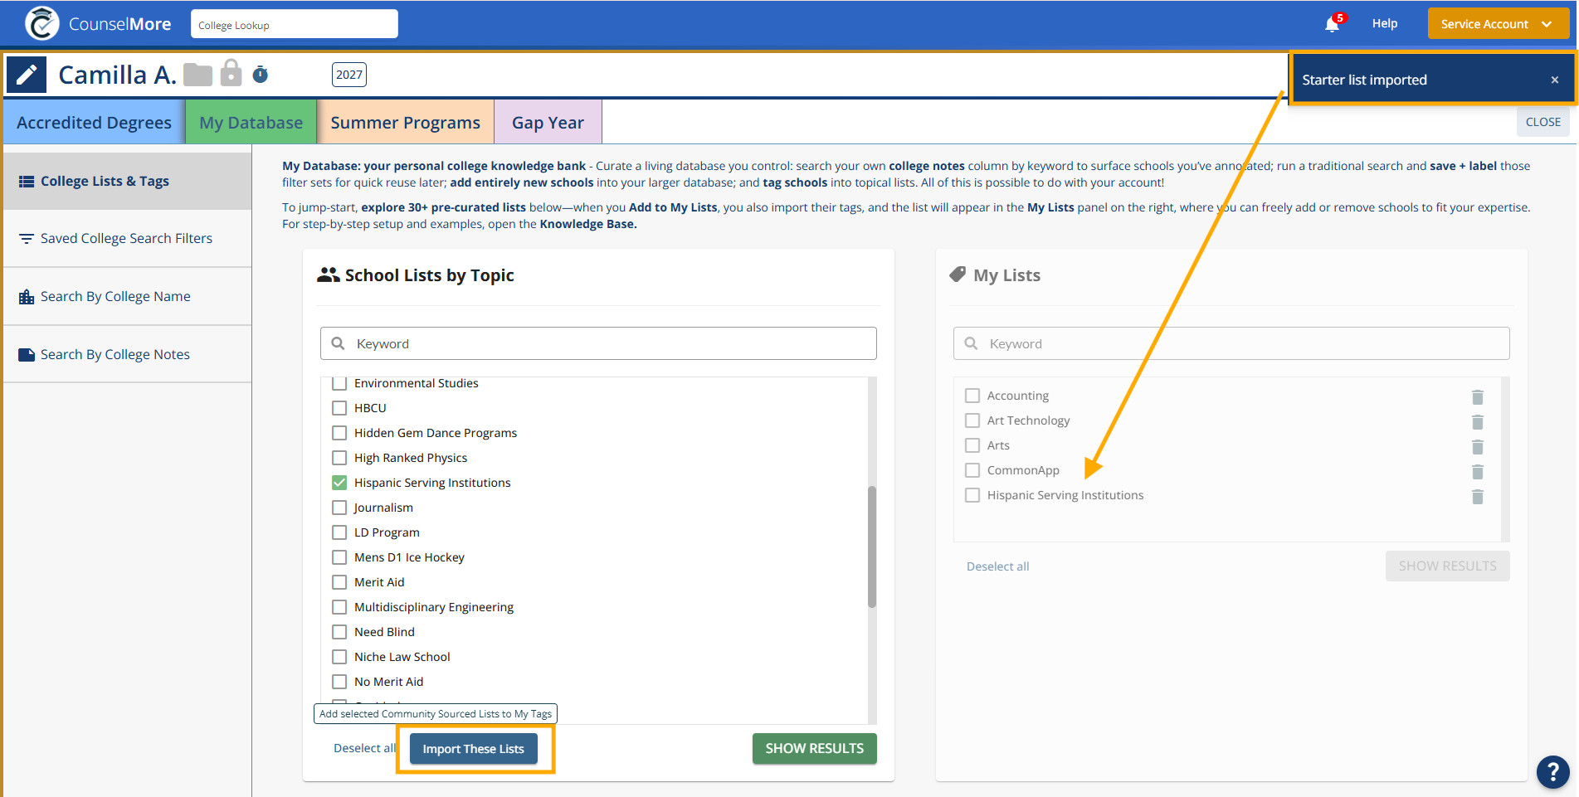Switch to Gap Year tab
The height and width of the screenshot is (797, 1579).
tap(548, 123)
